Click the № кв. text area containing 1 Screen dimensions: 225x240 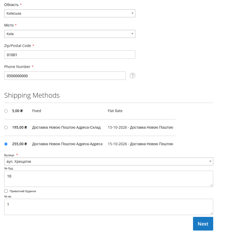click(x=109, y=207)
